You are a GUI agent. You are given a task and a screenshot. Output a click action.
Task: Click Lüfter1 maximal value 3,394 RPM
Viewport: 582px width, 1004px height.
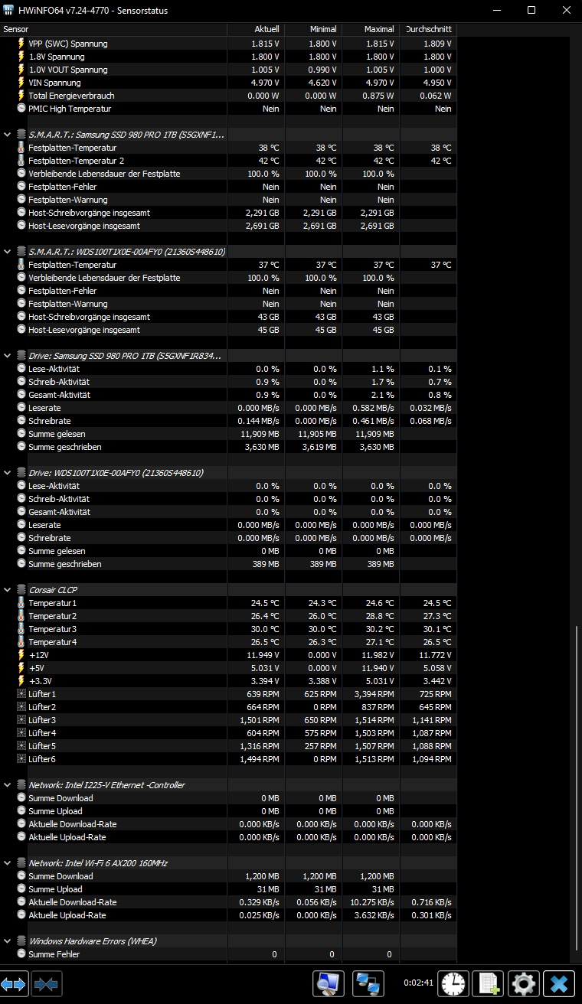(x=374, y=694)
